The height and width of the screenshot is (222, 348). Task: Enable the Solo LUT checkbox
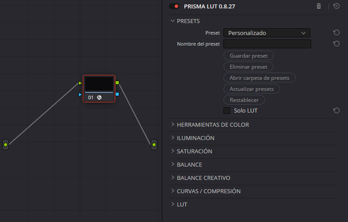click(x=227, y=110)
